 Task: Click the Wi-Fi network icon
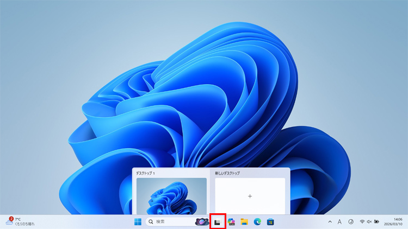362,221
